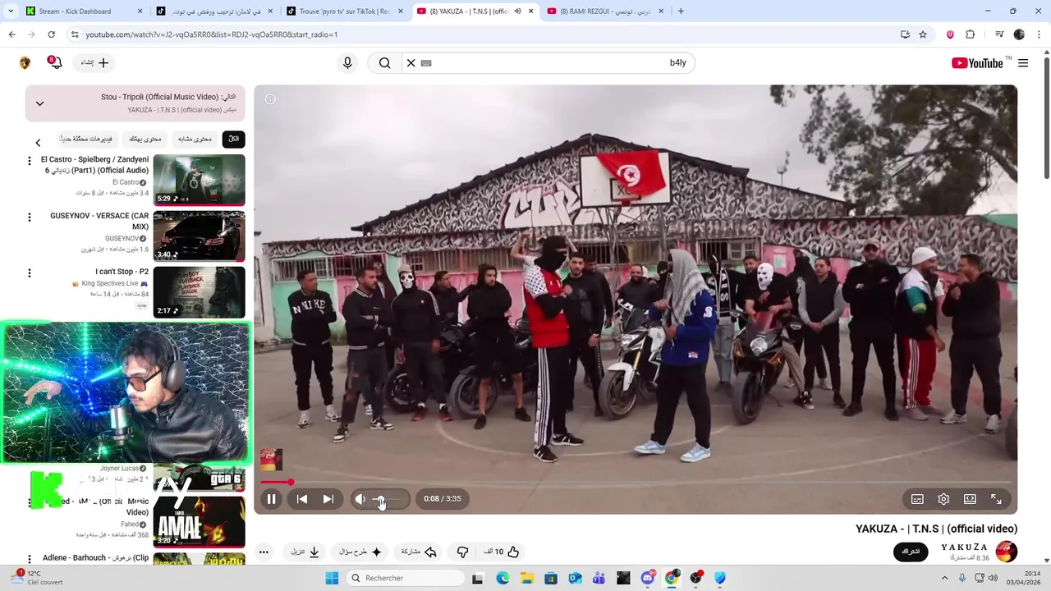The image size is (1051, 591).
Task: Select the 'الكل' filter chip
Action: pos(233,139)
